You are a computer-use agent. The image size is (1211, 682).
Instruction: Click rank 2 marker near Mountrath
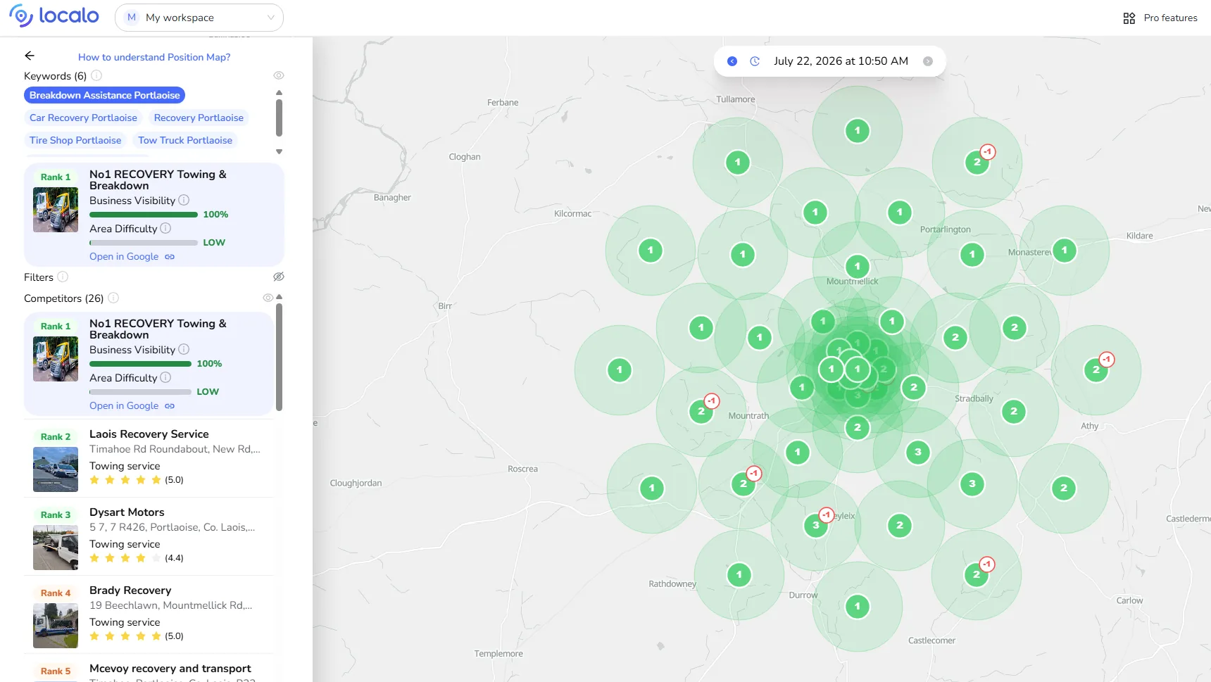[701, 412]
